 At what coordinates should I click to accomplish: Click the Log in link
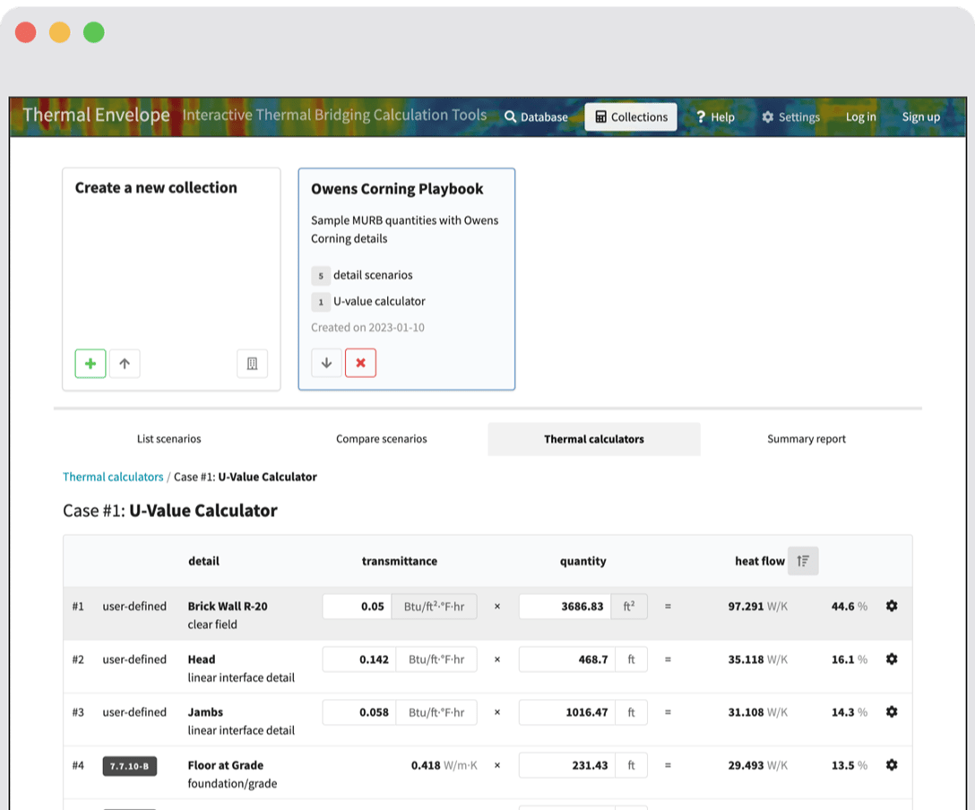click(x=860, y=117)
